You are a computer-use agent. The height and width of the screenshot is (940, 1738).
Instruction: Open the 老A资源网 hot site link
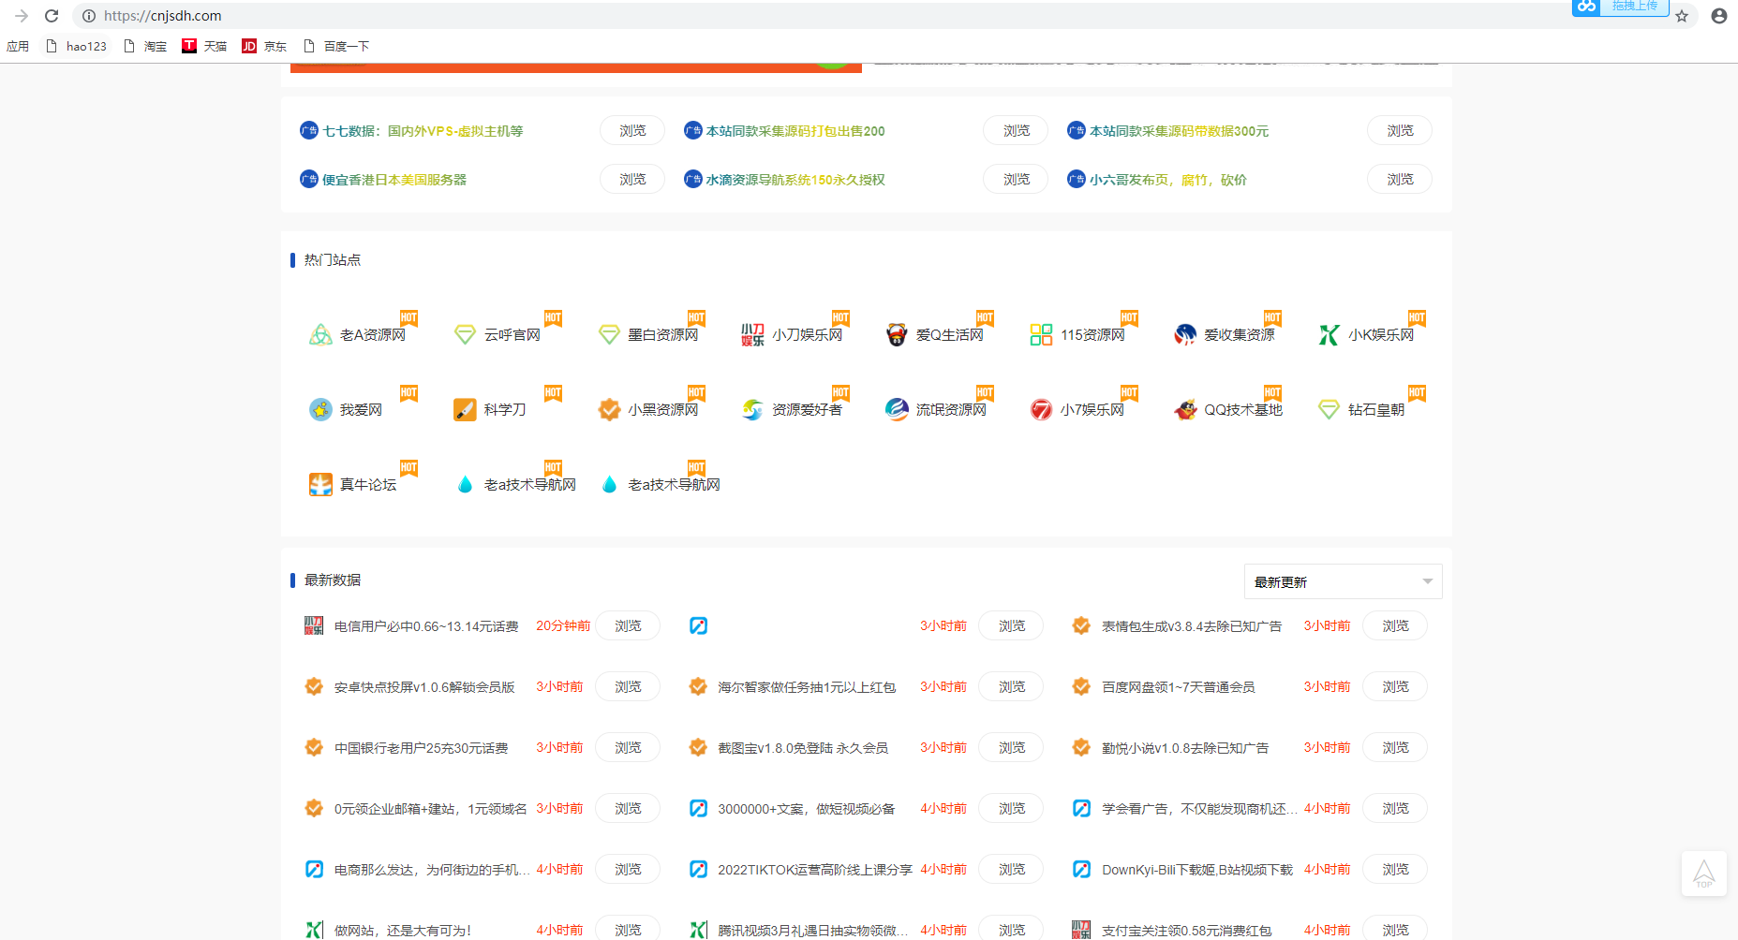pyautogui.click(x=372, y=335)
